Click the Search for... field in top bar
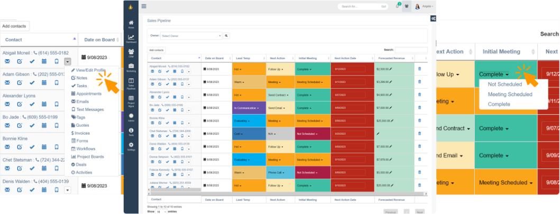 point(358,6)
